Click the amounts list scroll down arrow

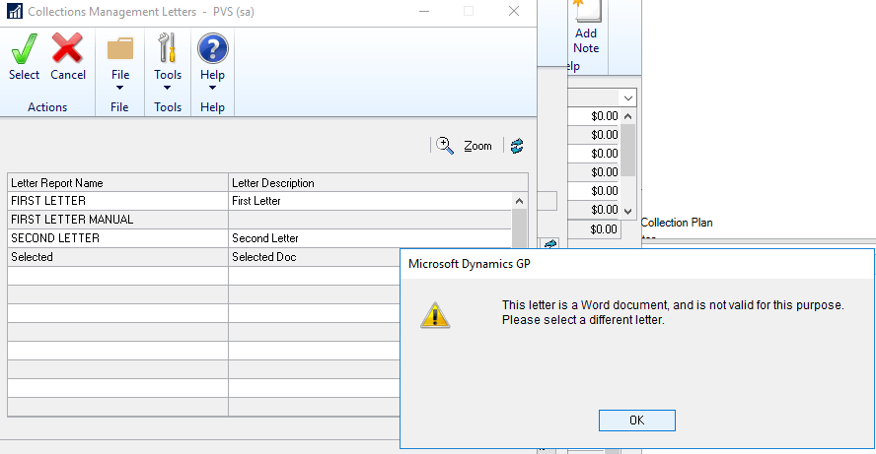[628, 212]
